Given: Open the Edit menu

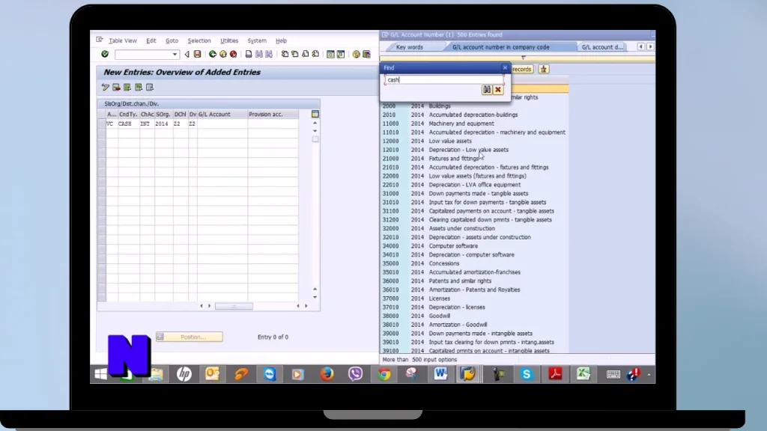Looking at the screenshot, I should point(151,40).
